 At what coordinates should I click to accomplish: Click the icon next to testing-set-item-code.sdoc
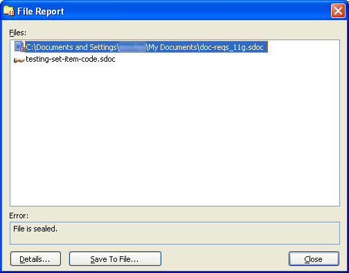click(19, 60)
